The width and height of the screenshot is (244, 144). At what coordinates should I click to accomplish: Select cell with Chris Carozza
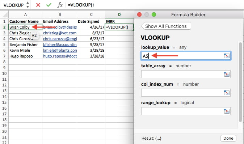tap(25, 39)
